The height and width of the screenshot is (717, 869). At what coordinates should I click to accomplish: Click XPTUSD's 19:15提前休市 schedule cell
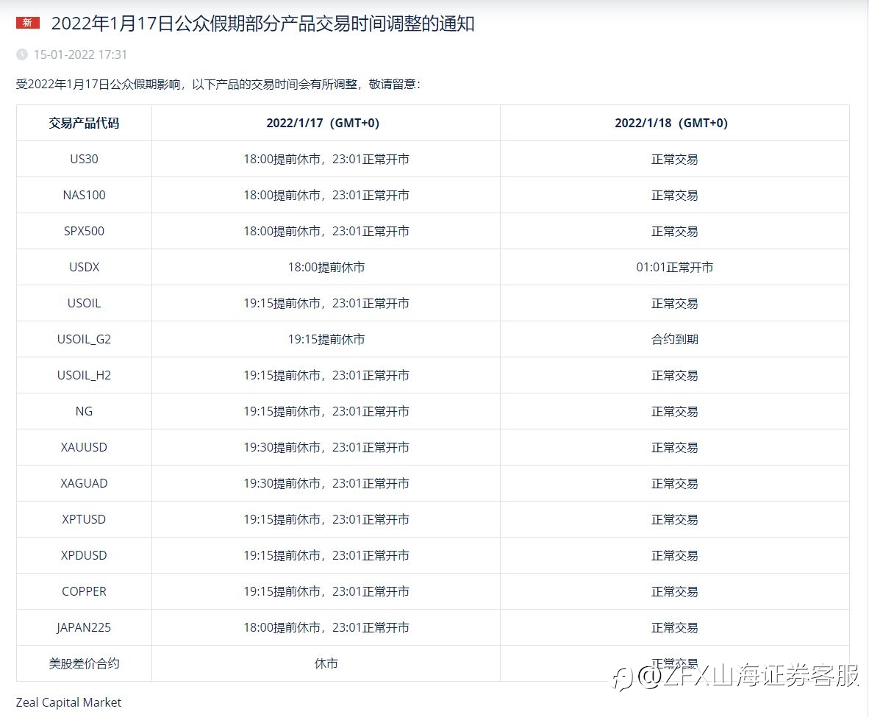tap(326, 520)
